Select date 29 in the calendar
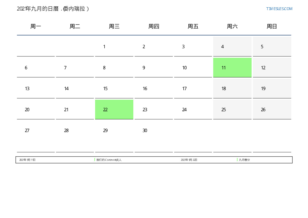This screenshot has height=218, width=308. point(114,136)
